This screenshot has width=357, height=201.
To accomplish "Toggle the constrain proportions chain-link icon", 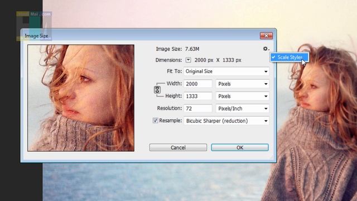I will [157, 90].
